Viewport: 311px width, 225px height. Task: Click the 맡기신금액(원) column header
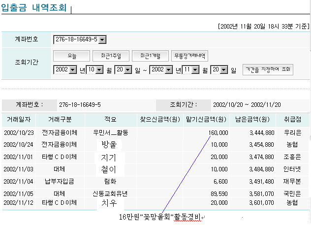coord(207,119)
